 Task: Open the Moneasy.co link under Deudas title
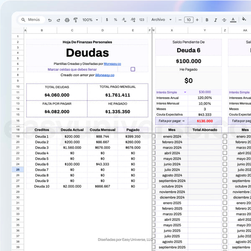(112, 64)
